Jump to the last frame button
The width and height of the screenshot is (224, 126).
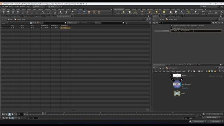tap(16, 114)
